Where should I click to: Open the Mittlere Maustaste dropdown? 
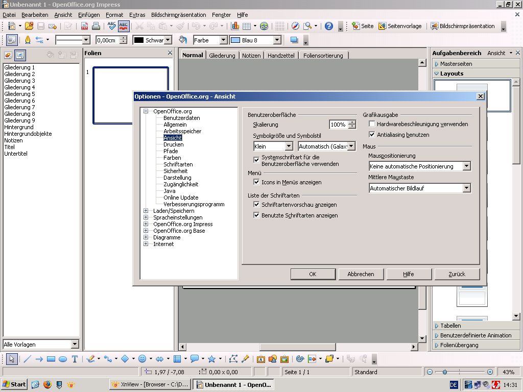[467, 188]
